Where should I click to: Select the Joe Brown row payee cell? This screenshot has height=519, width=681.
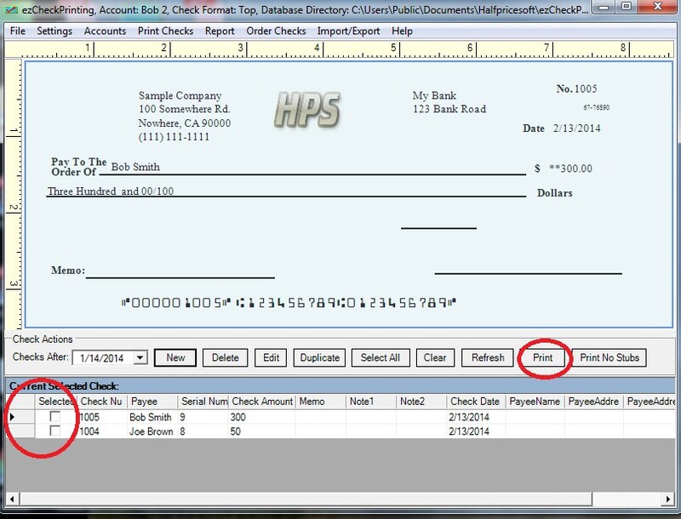tap(151, 431)
